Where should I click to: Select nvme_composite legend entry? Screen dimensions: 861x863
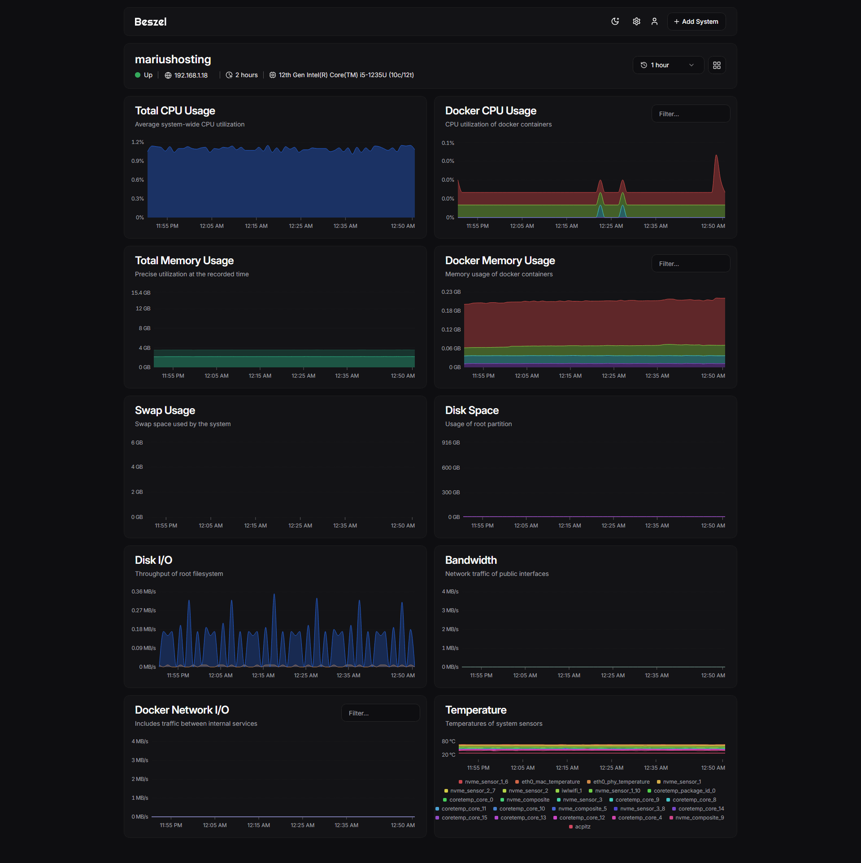coord(525,800)
